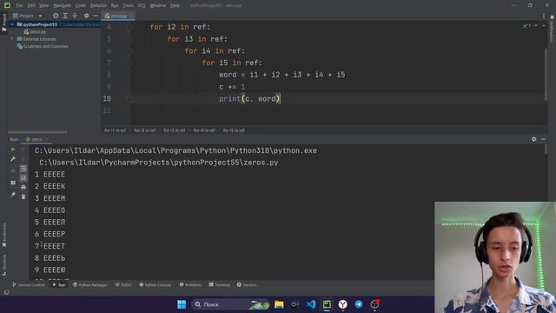Open the Services tool window
The image size is (556, 313).
coord(247,284)
